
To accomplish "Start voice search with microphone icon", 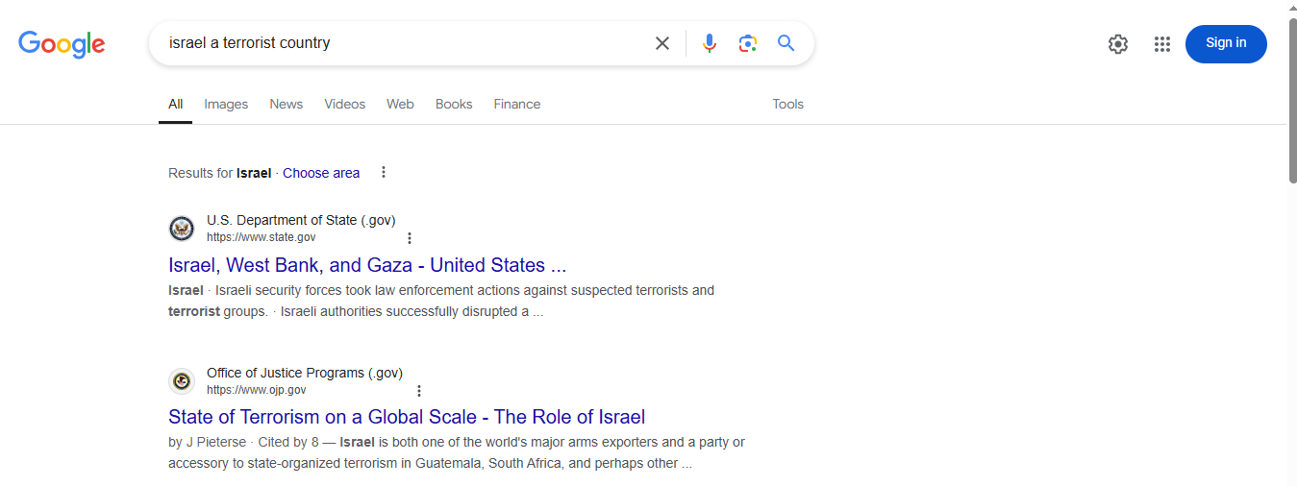I will coord(710,43).
